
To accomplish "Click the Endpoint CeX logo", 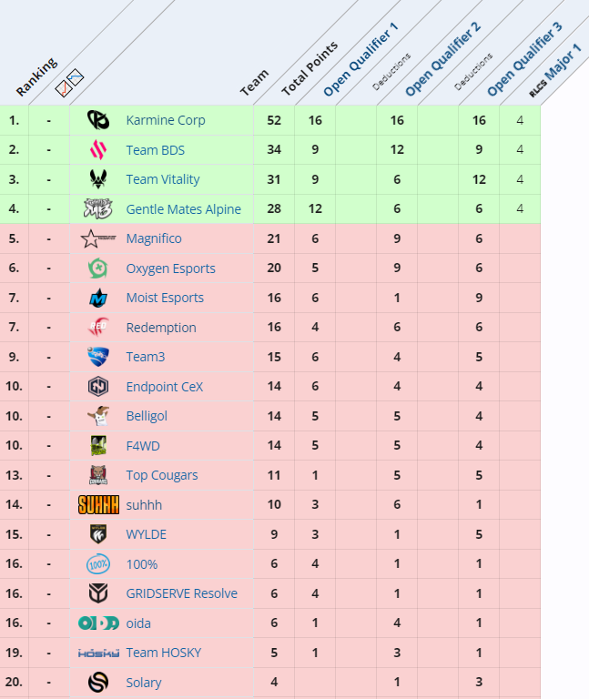I will point(98,387).
